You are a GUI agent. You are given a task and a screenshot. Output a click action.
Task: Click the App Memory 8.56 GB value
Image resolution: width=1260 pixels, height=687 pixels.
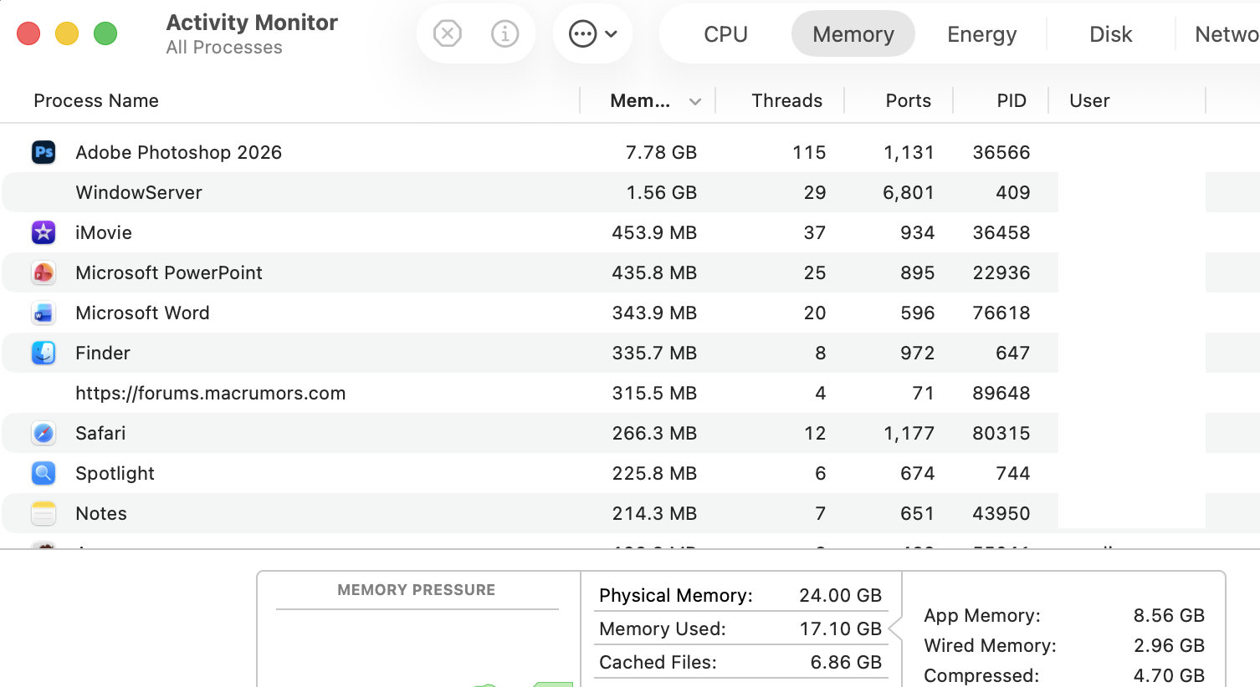1169,615
